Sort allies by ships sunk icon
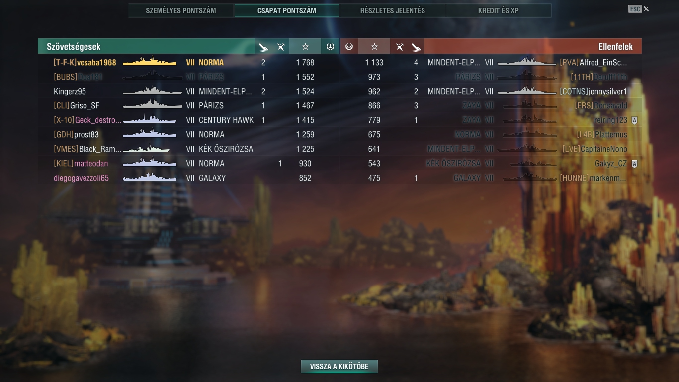Viewport: 679px width, 382px height. click(263, 47)
